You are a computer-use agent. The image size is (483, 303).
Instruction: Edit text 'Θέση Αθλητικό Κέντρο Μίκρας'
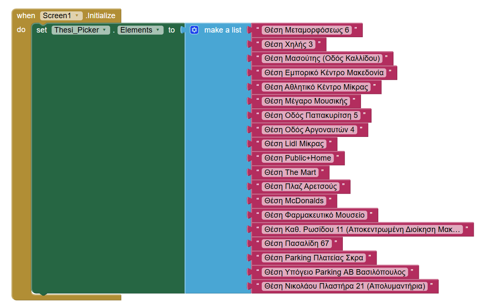[316, 87]
